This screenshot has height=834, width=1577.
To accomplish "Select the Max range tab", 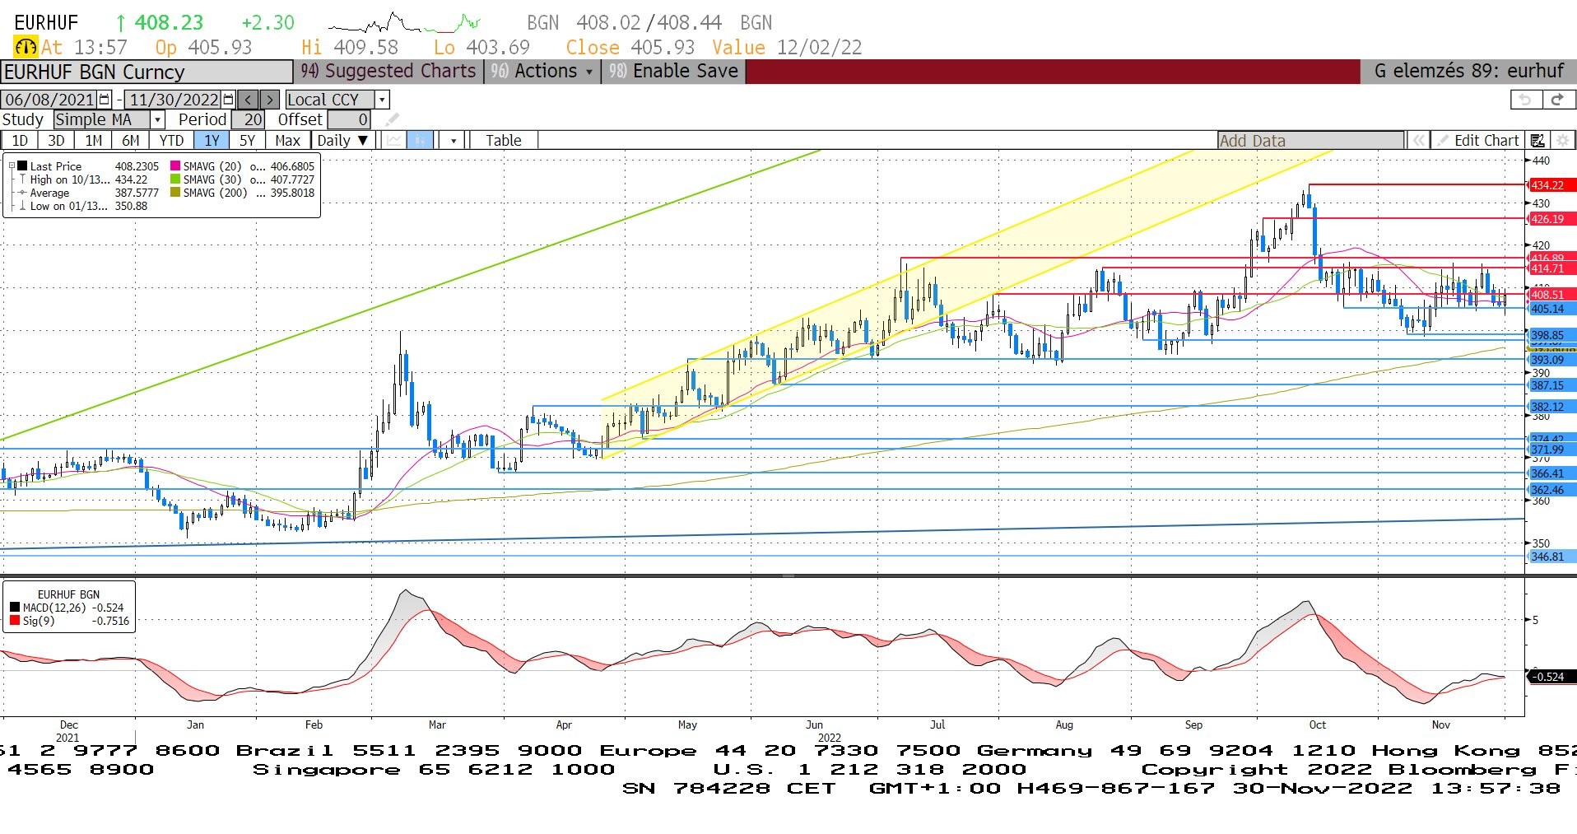I will point(287,141).
